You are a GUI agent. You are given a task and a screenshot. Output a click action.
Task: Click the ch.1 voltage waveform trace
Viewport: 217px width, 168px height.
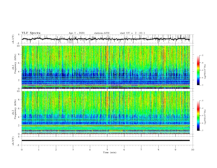105,39
